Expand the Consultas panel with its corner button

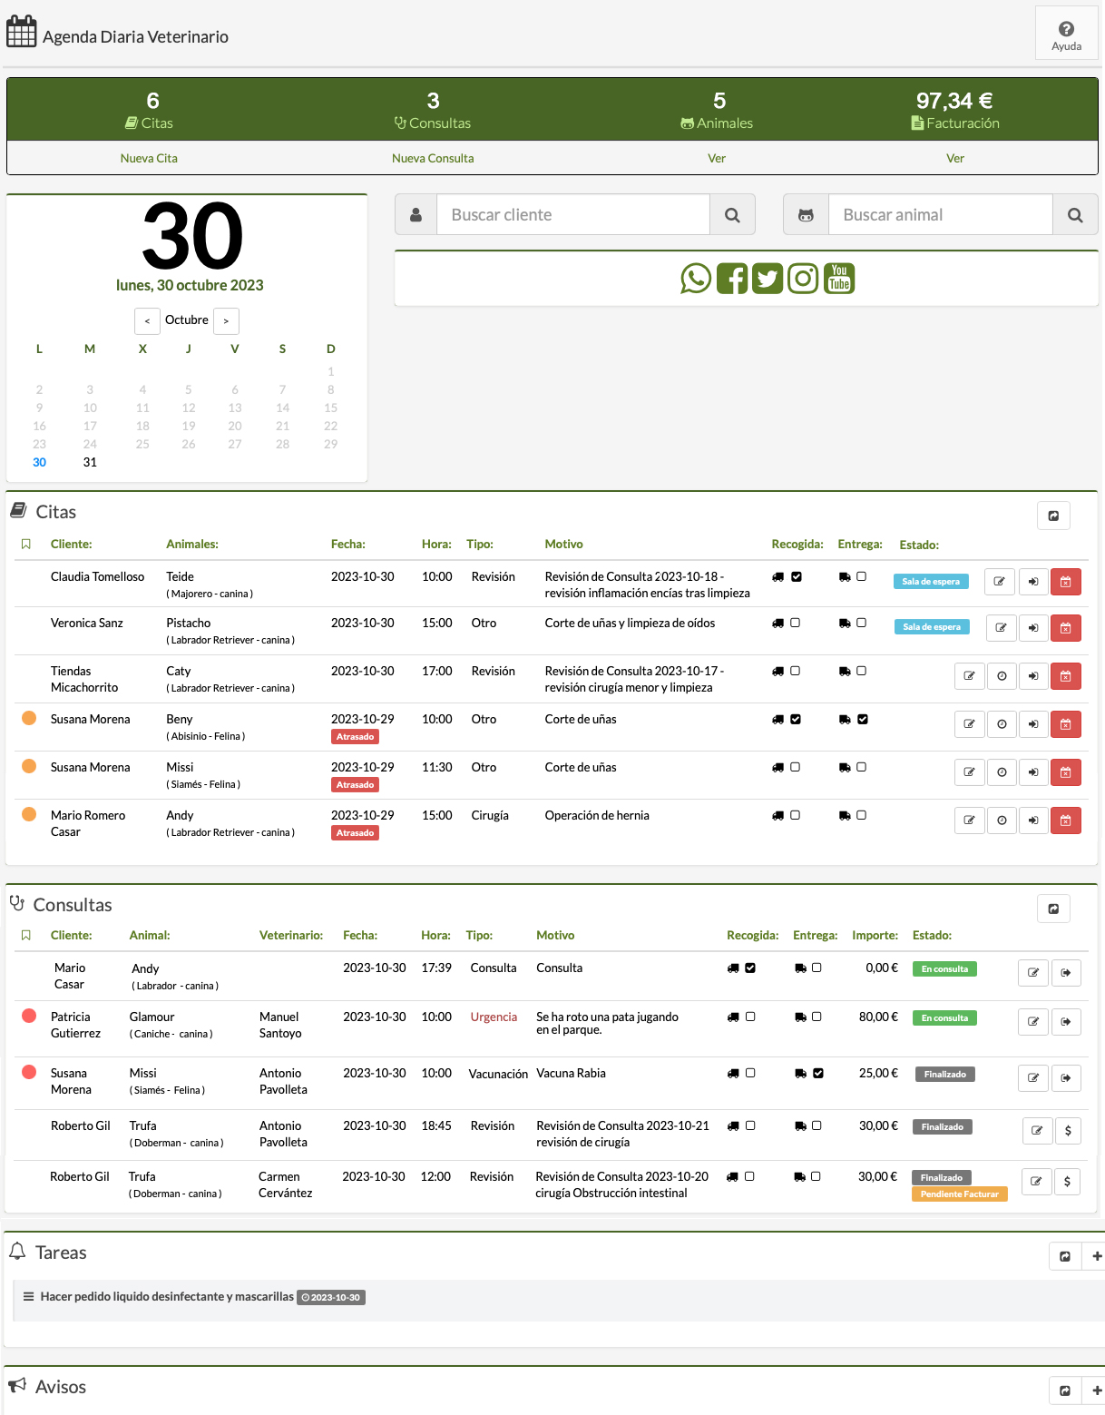click(x=1053, y=909)
